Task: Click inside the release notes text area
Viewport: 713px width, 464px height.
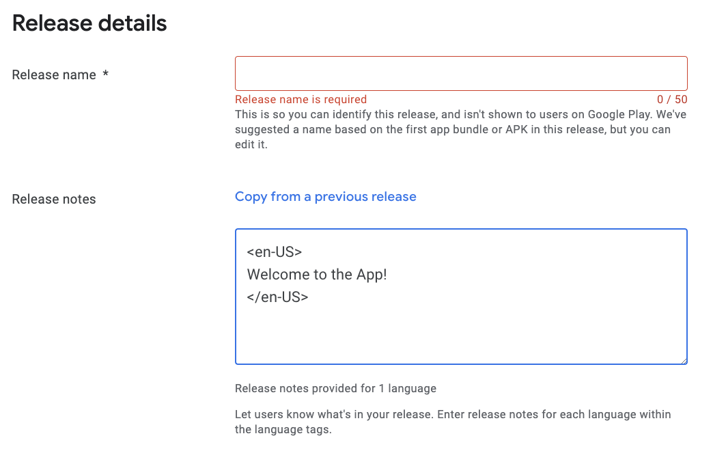Action: pyautogui.click(x=461, y=328)
